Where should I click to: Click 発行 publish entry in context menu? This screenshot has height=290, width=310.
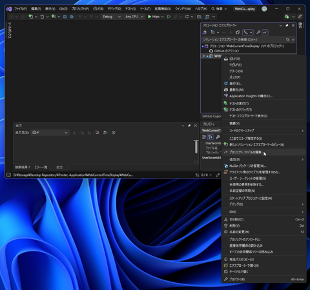pyautogui.click(x=263, y=84)
